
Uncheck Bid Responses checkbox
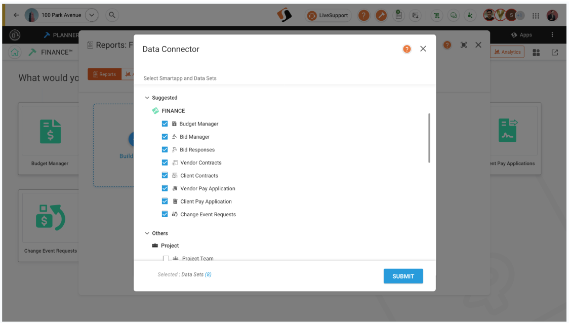click(x=165, y=149)
